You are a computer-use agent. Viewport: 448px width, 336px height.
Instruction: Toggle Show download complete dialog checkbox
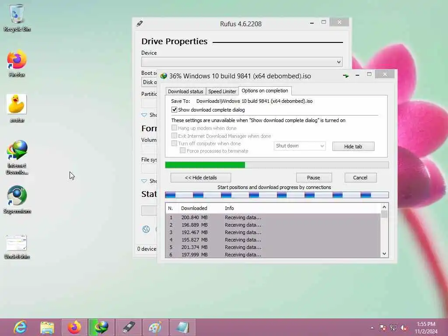coord(174,110)
